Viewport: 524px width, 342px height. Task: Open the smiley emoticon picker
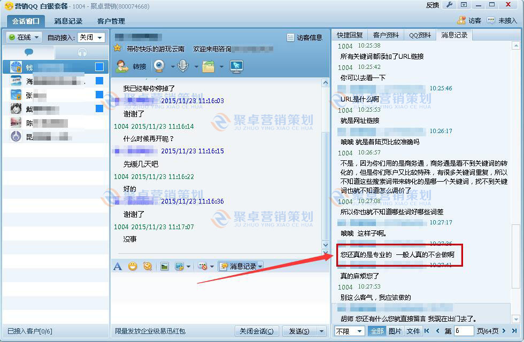(x=133, y=266)
